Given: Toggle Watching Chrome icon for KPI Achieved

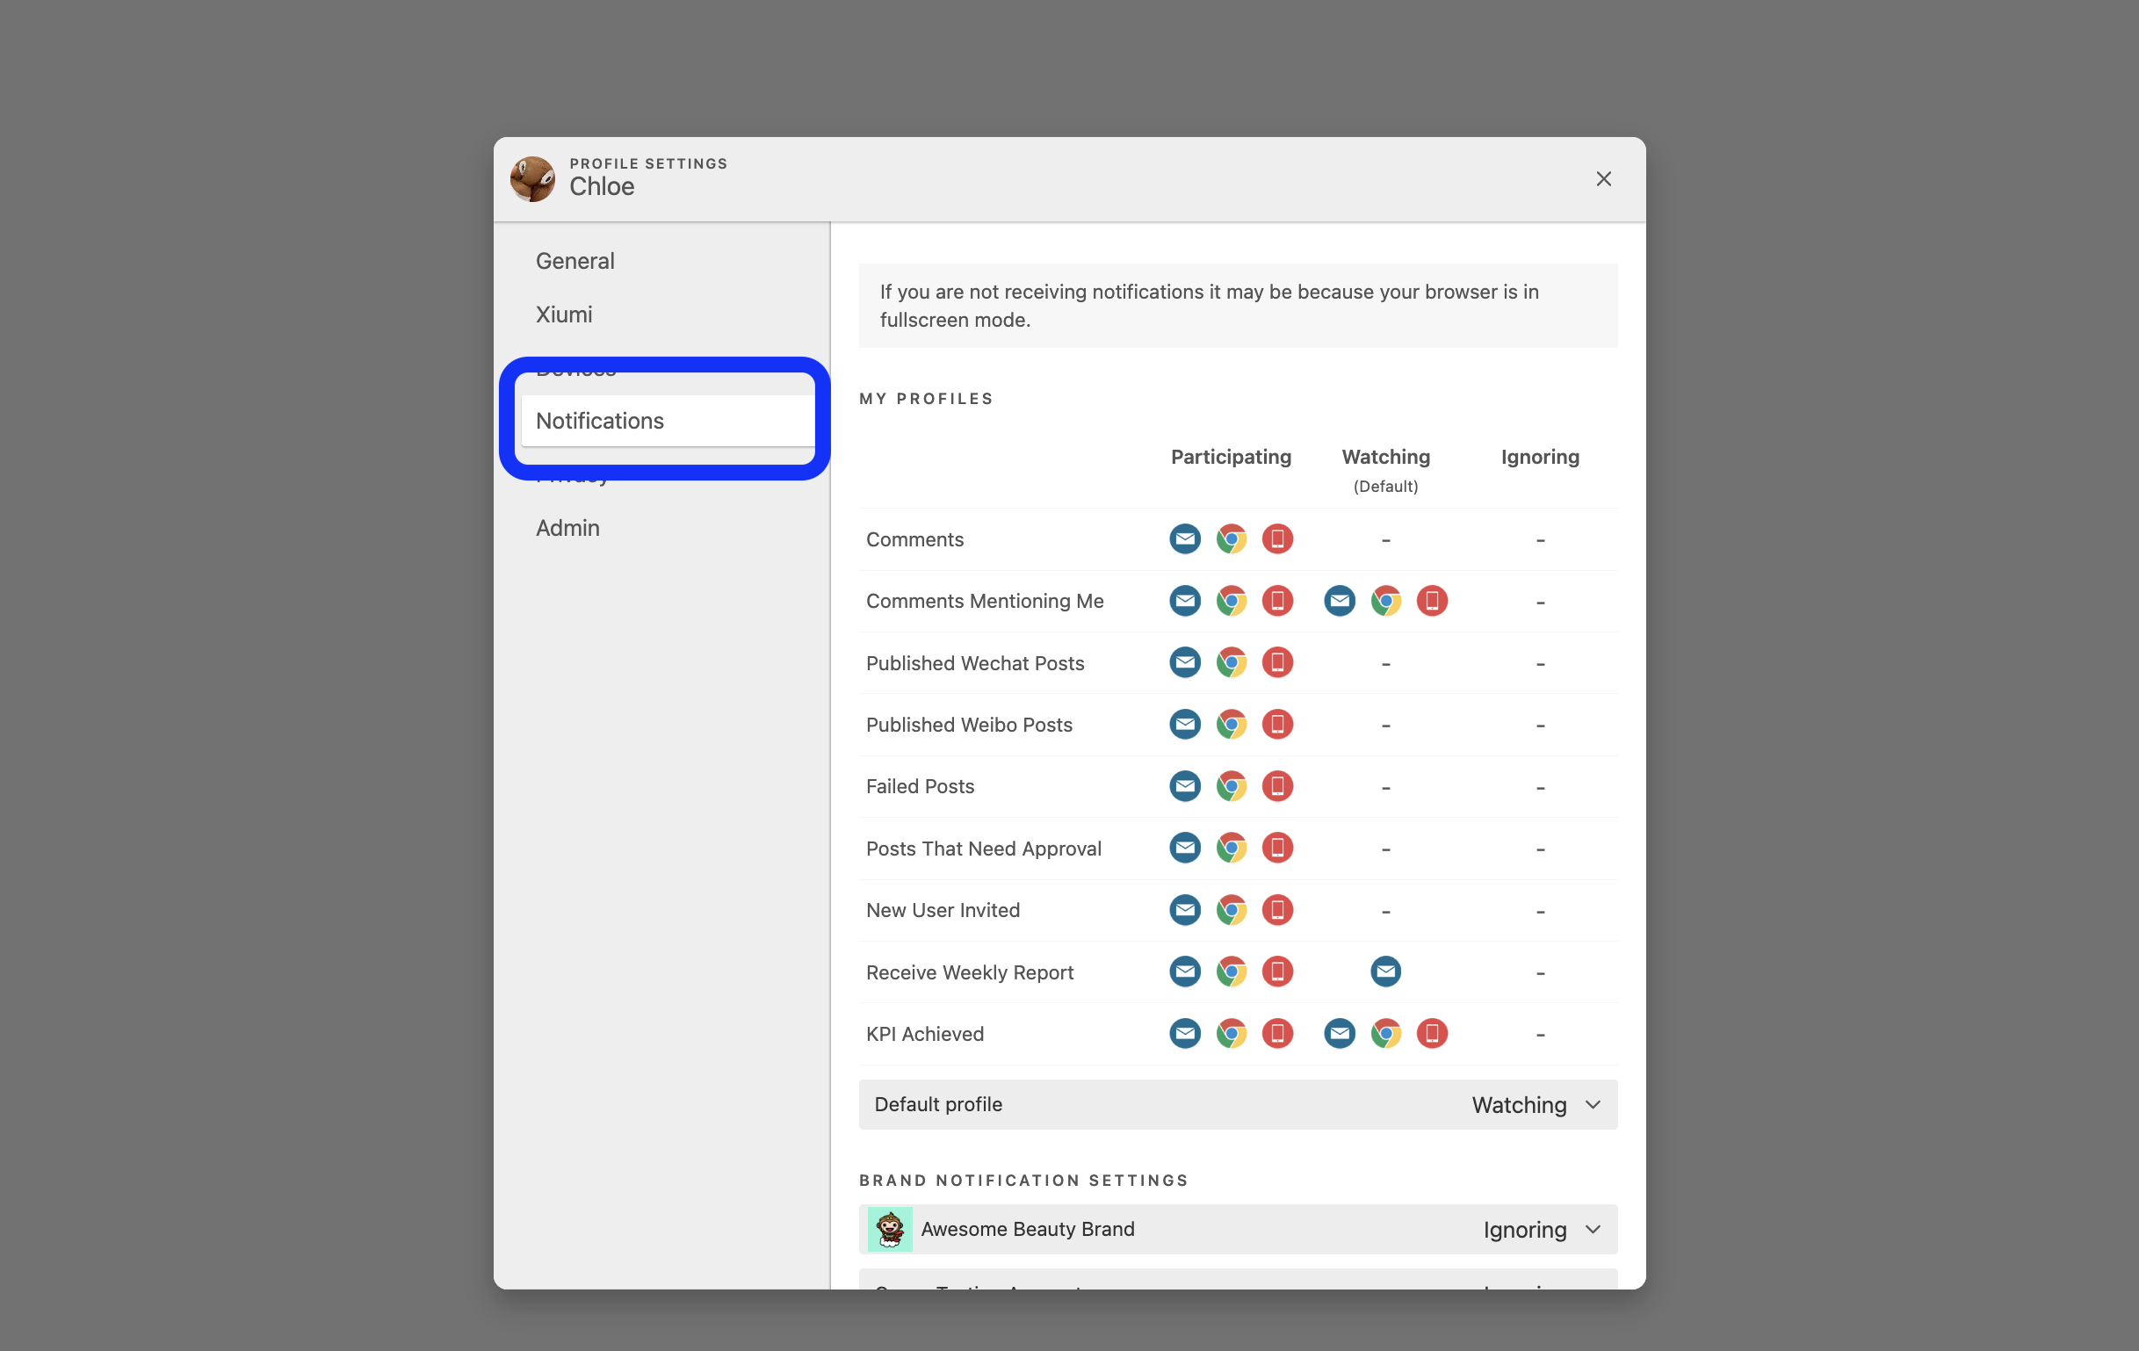Looking at the screenshot, I should pyautogui.click(x=1385, y=1034).
